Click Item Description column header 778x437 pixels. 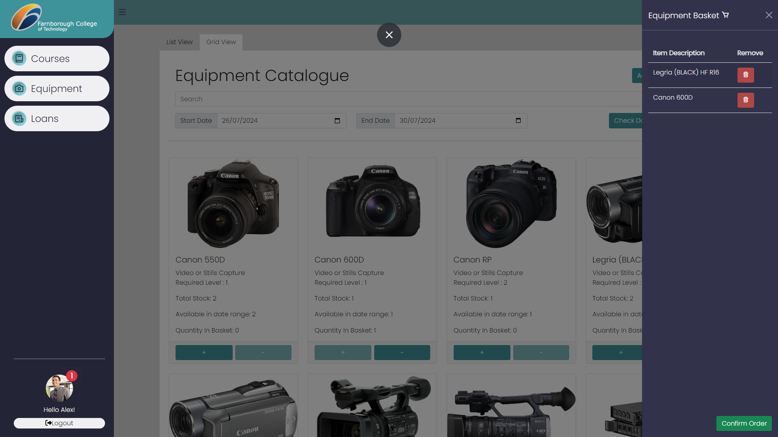[678, 53]
